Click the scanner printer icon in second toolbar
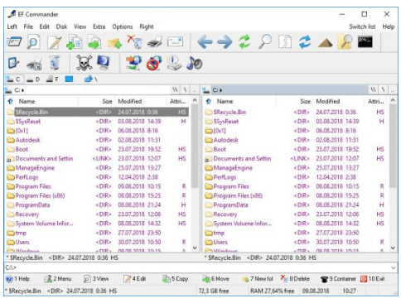The height and width of the screenshot is (303, 401). coord(34,64)
